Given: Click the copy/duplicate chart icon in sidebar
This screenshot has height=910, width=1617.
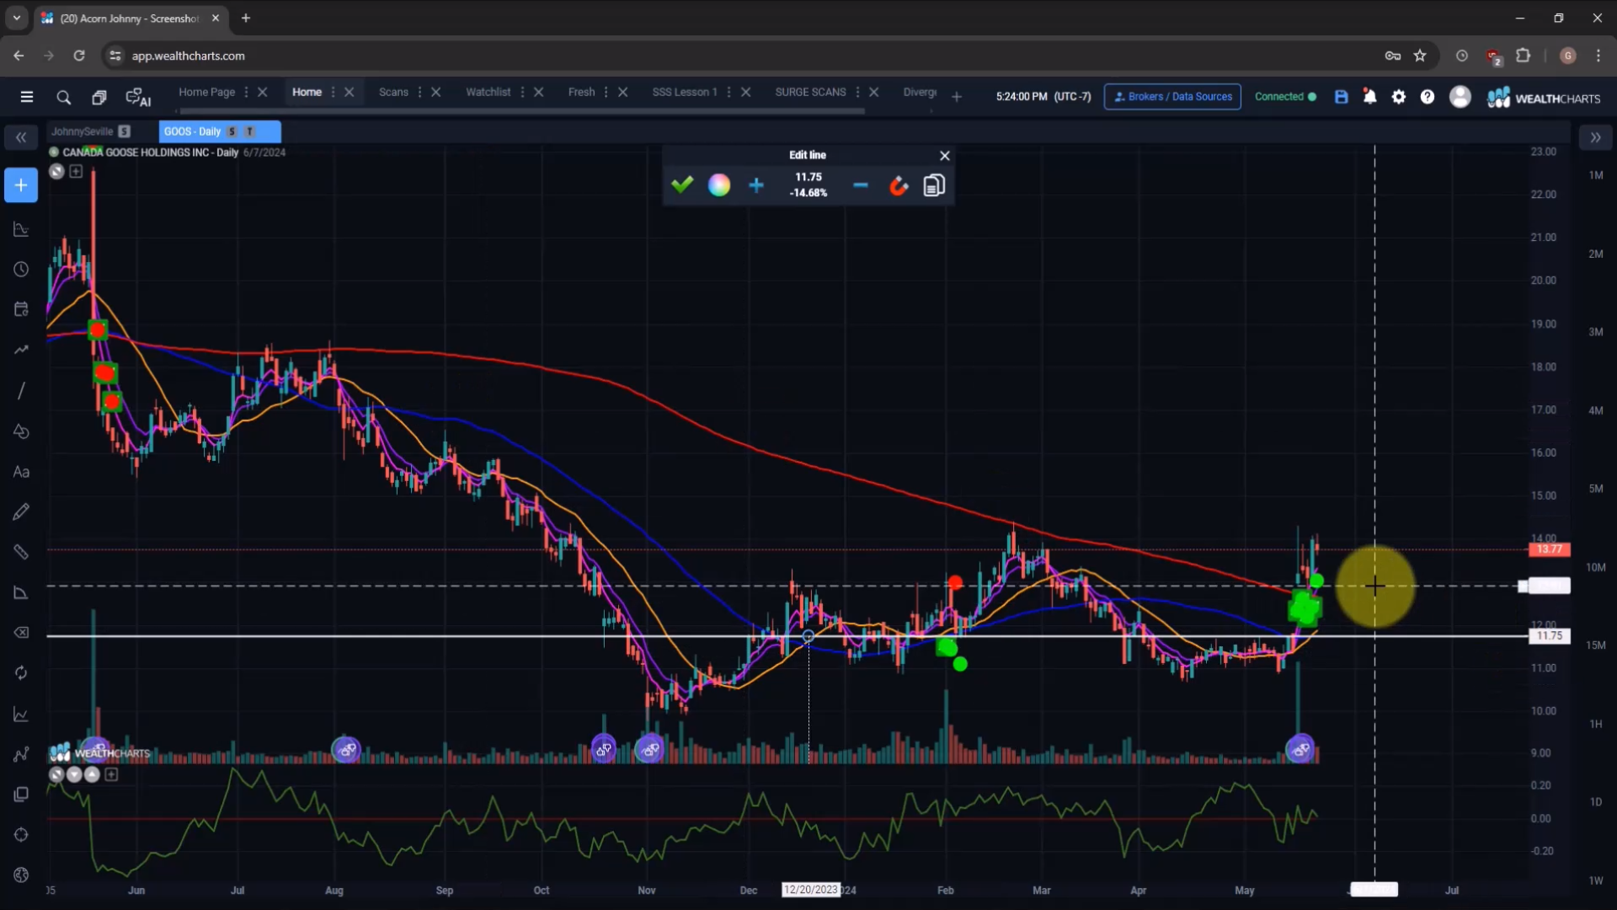Looking at the screenshot, I should coord(21,795).
